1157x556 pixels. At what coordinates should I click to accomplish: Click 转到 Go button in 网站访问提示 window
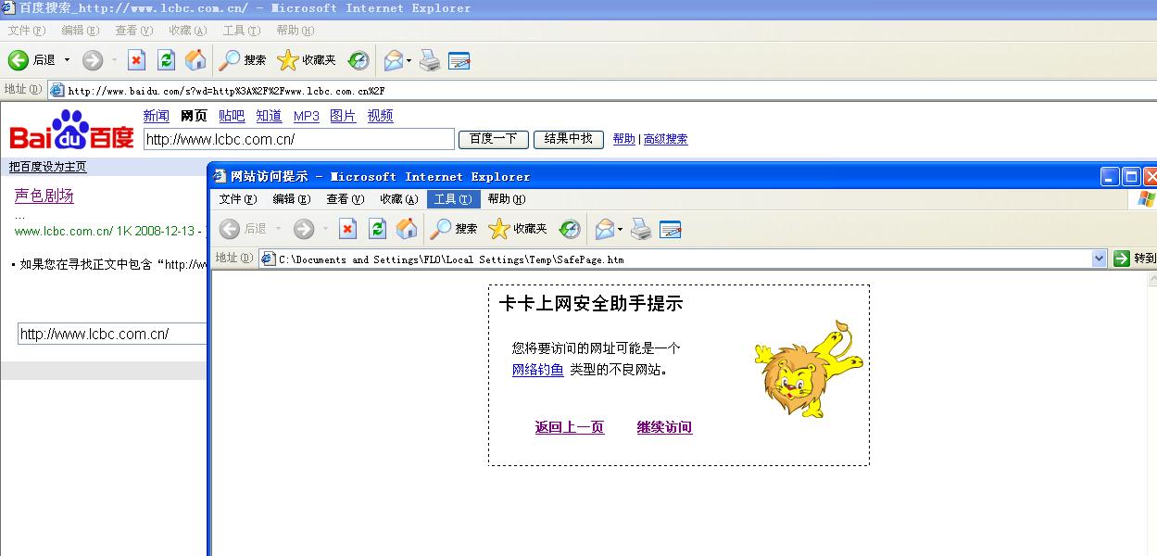coord(1135,259)
